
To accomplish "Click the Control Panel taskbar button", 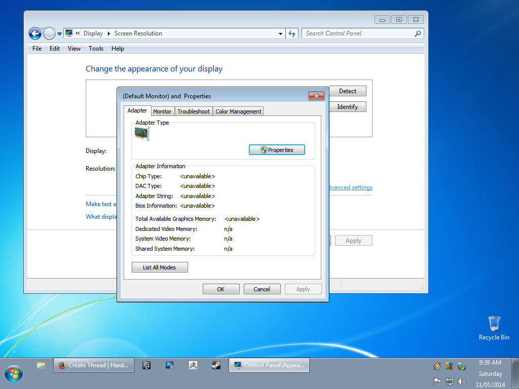I will click(x=269, y=365).
